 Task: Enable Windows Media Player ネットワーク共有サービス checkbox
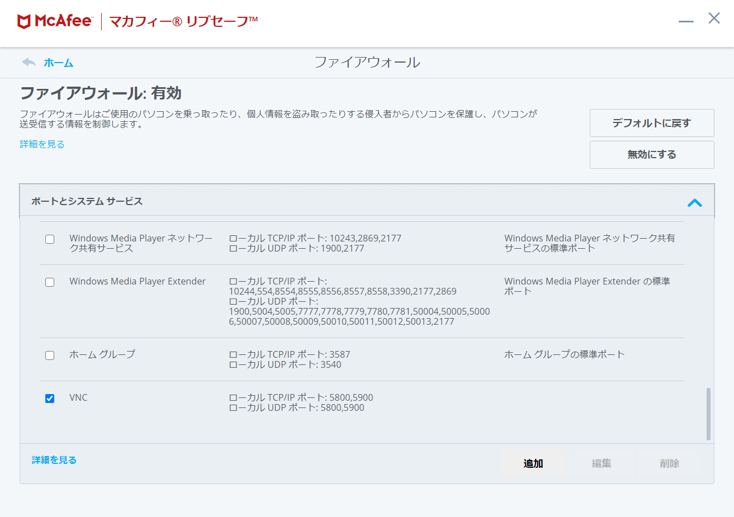50,239
